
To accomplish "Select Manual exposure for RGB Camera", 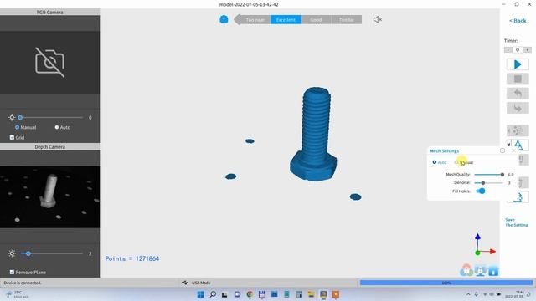I will click(25, 127).
